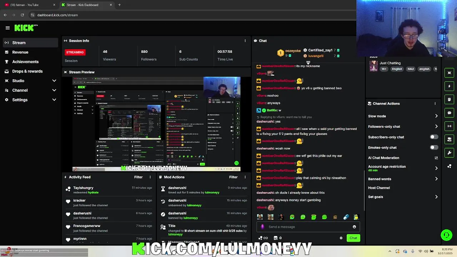
Task: Open Mod Actions Filter dropdown
Action: [233, 177]
